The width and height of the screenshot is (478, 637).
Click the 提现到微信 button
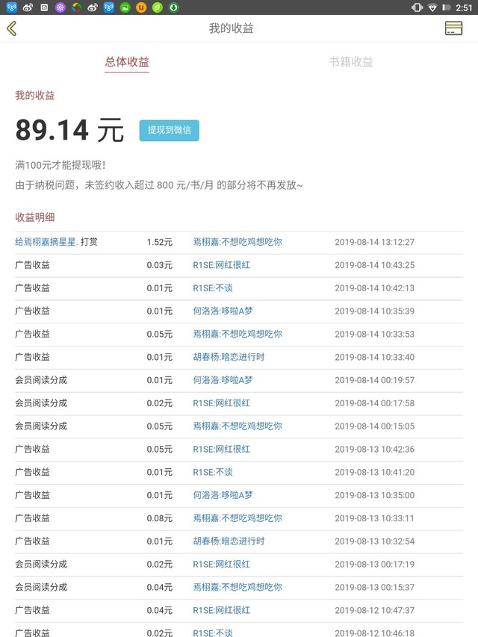pyautogui.click(x=169, y=130)
